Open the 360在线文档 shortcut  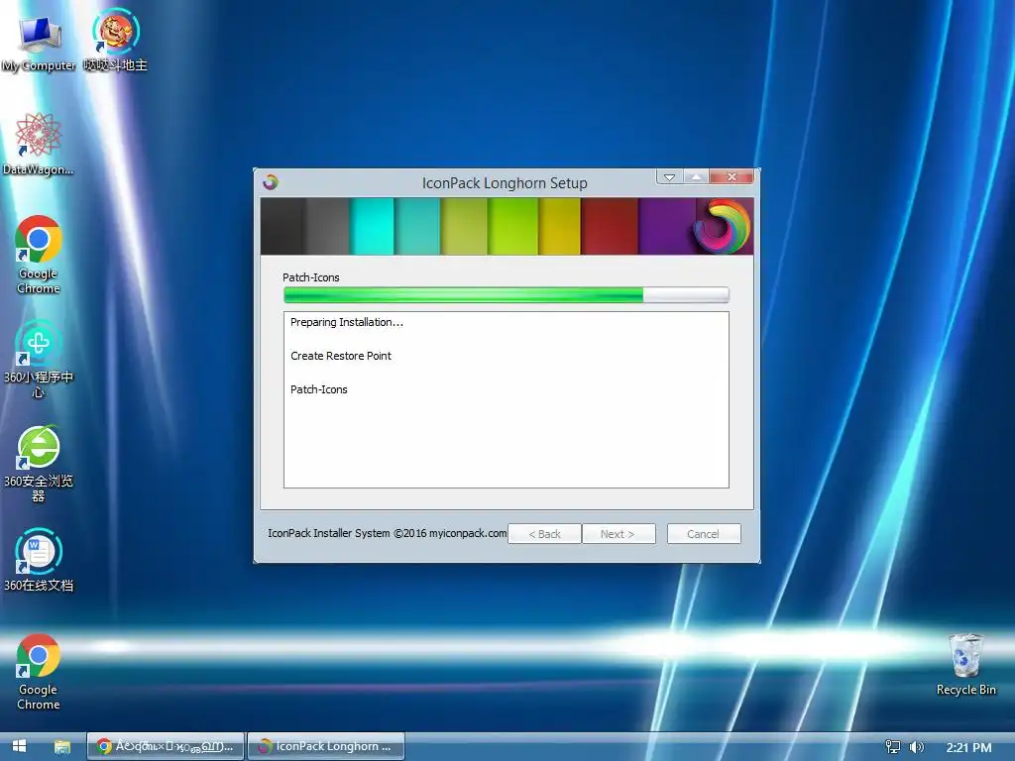point(39,561)
